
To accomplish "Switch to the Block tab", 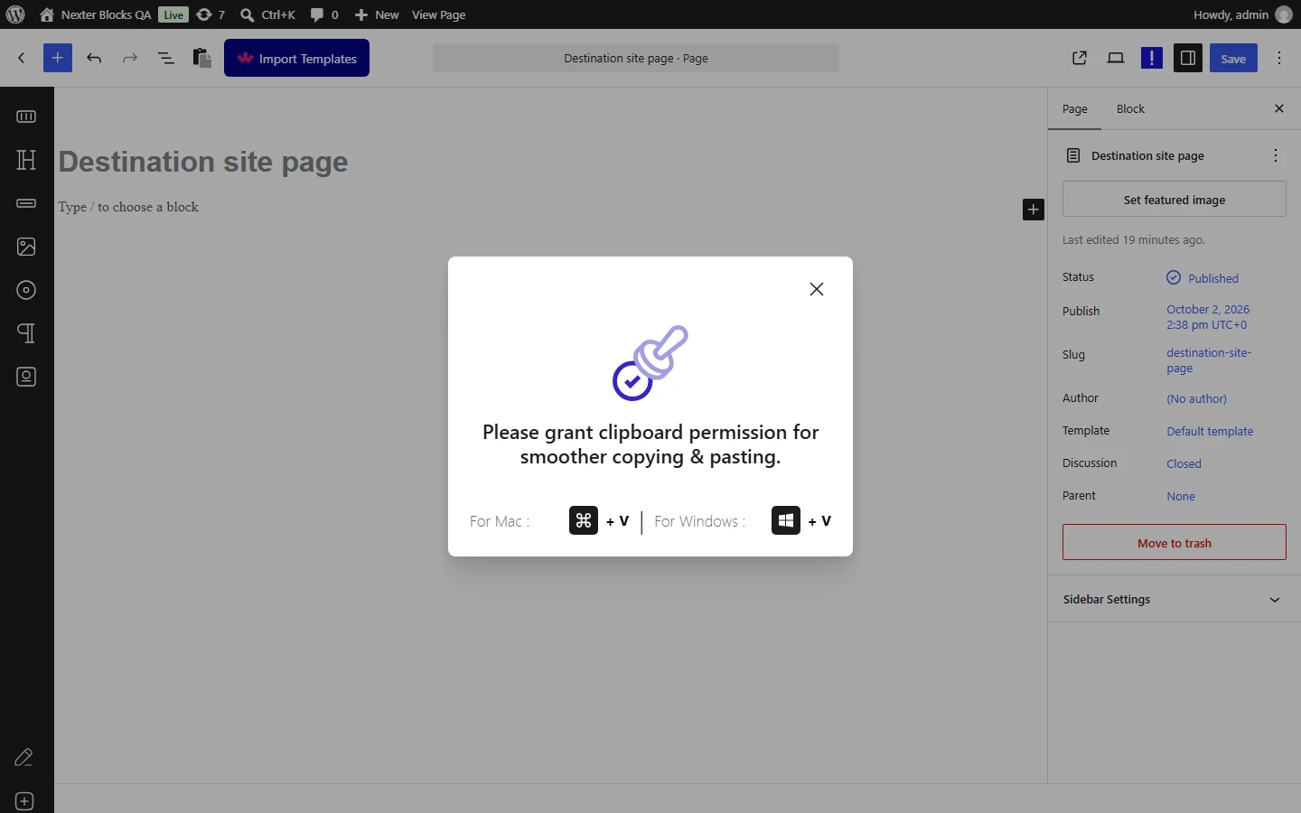I will click(x=1130, y=109).
